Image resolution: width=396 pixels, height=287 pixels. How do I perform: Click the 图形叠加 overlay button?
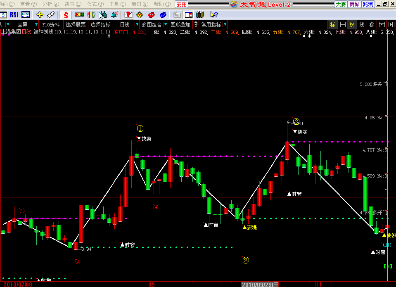tap(180, 24)
